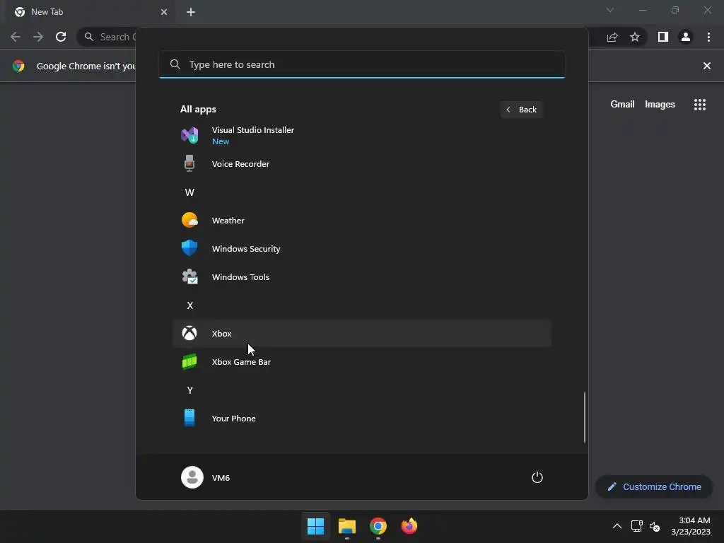Toggle Chrome side panel icon
The height and width of the screenshot is (543, 724).
[x=663, y=37]
